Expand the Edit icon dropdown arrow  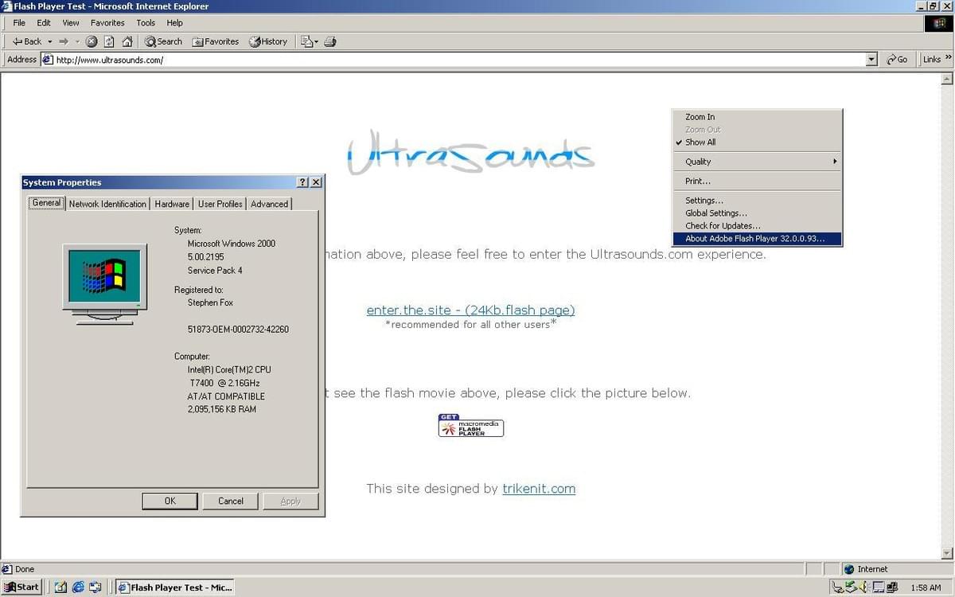(316, 41)
